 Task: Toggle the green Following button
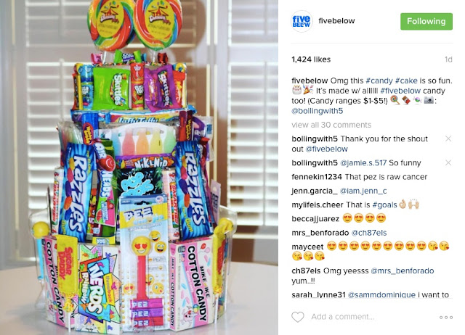[426, 21]
